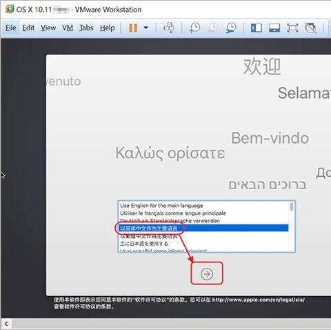
Task: Open the VM menu
Action: point(68,28)
